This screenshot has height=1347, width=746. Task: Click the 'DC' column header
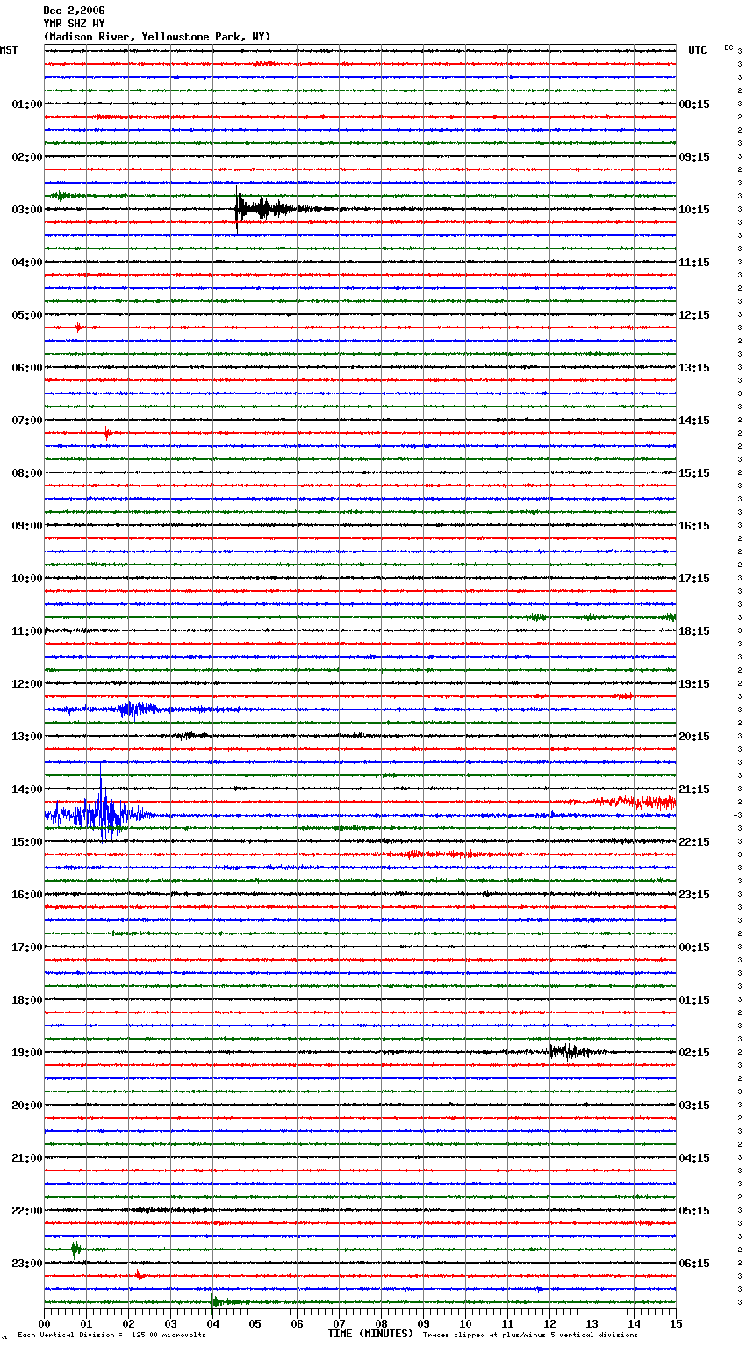(x=728, y=47)
